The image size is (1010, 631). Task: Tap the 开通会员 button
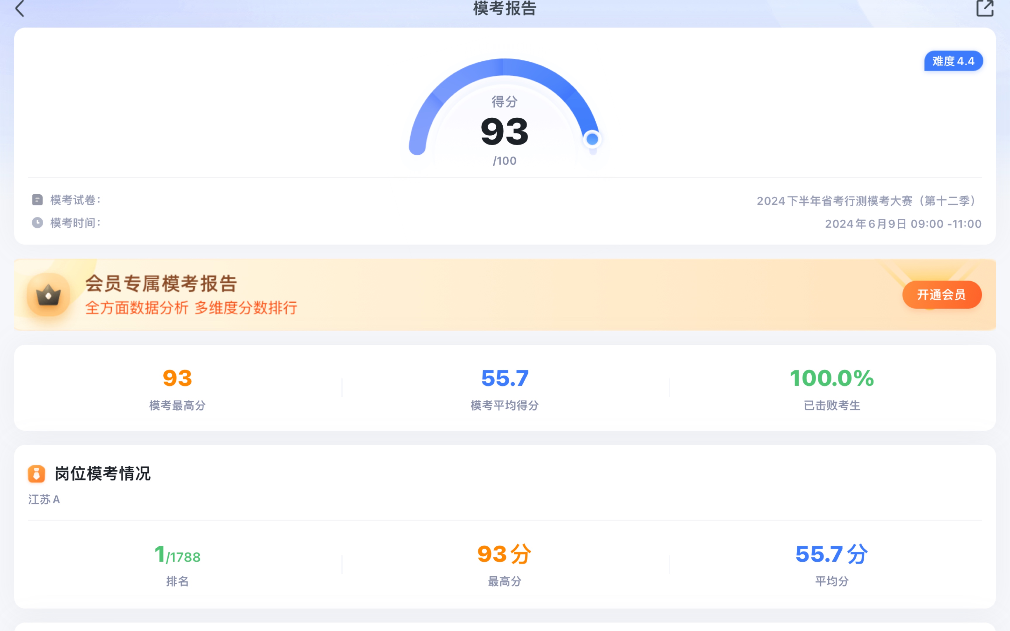pyautogui.click(x=942, y=295)
